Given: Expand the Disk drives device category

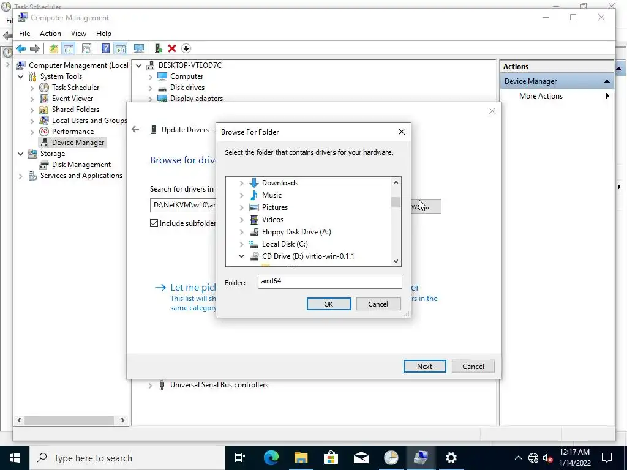Looking at the screenshot, I should (x=151, y=88).
